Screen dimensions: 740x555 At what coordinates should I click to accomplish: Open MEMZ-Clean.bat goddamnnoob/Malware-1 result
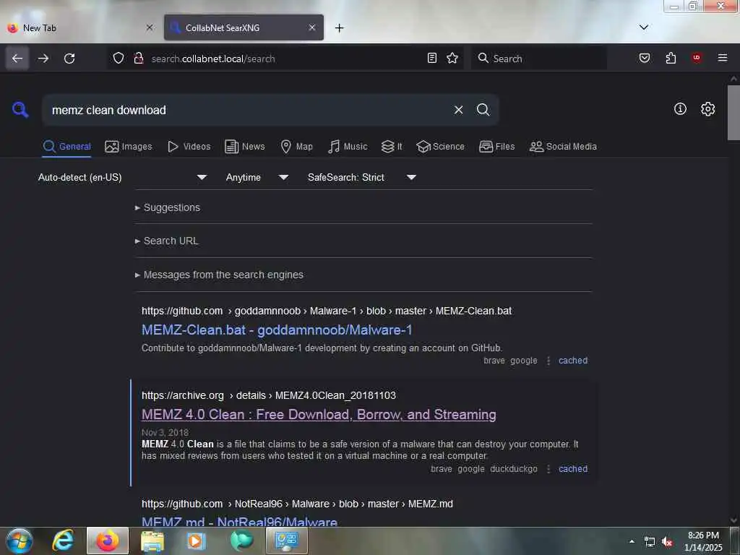coord(277,330)
